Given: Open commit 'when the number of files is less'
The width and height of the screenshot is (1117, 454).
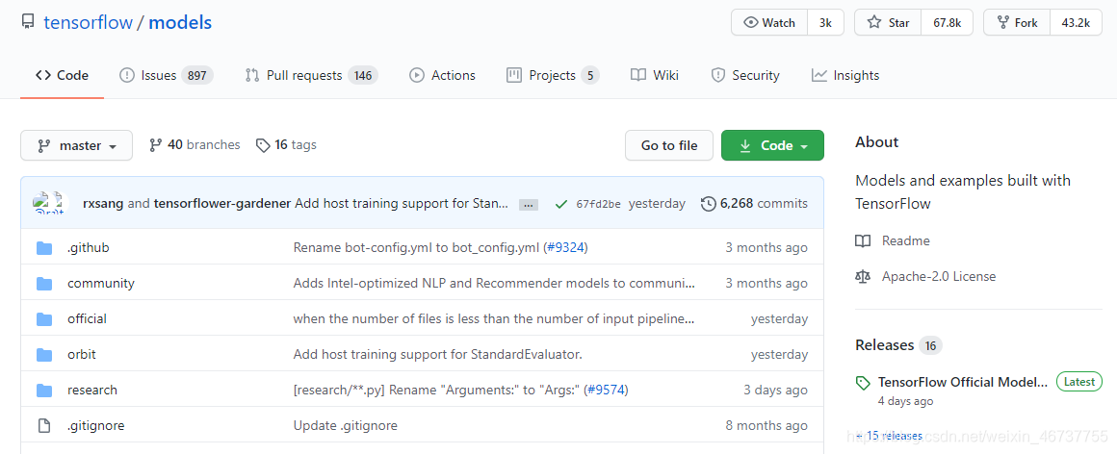Looking at the screenshot, I should 494,318.
